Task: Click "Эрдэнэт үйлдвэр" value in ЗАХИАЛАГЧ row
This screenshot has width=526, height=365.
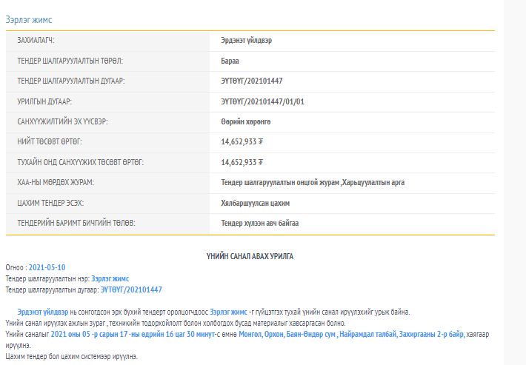Action: (x=246, y=40)
